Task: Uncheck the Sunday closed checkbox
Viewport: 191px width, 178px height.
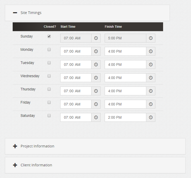Action: [x=49, y=37]
